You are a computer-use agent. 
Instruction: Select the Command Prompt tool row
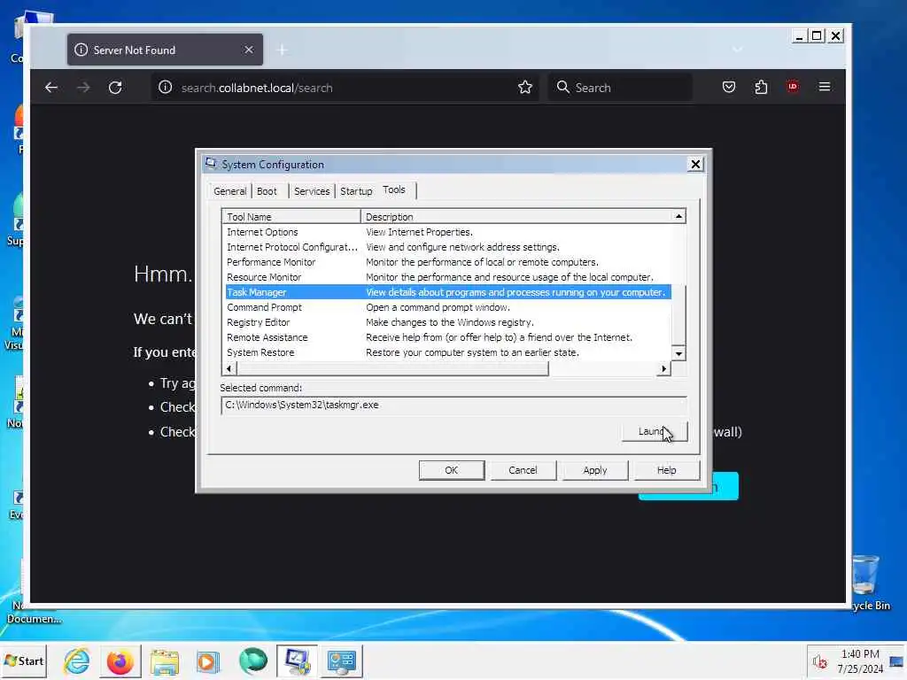coord(447,307)
